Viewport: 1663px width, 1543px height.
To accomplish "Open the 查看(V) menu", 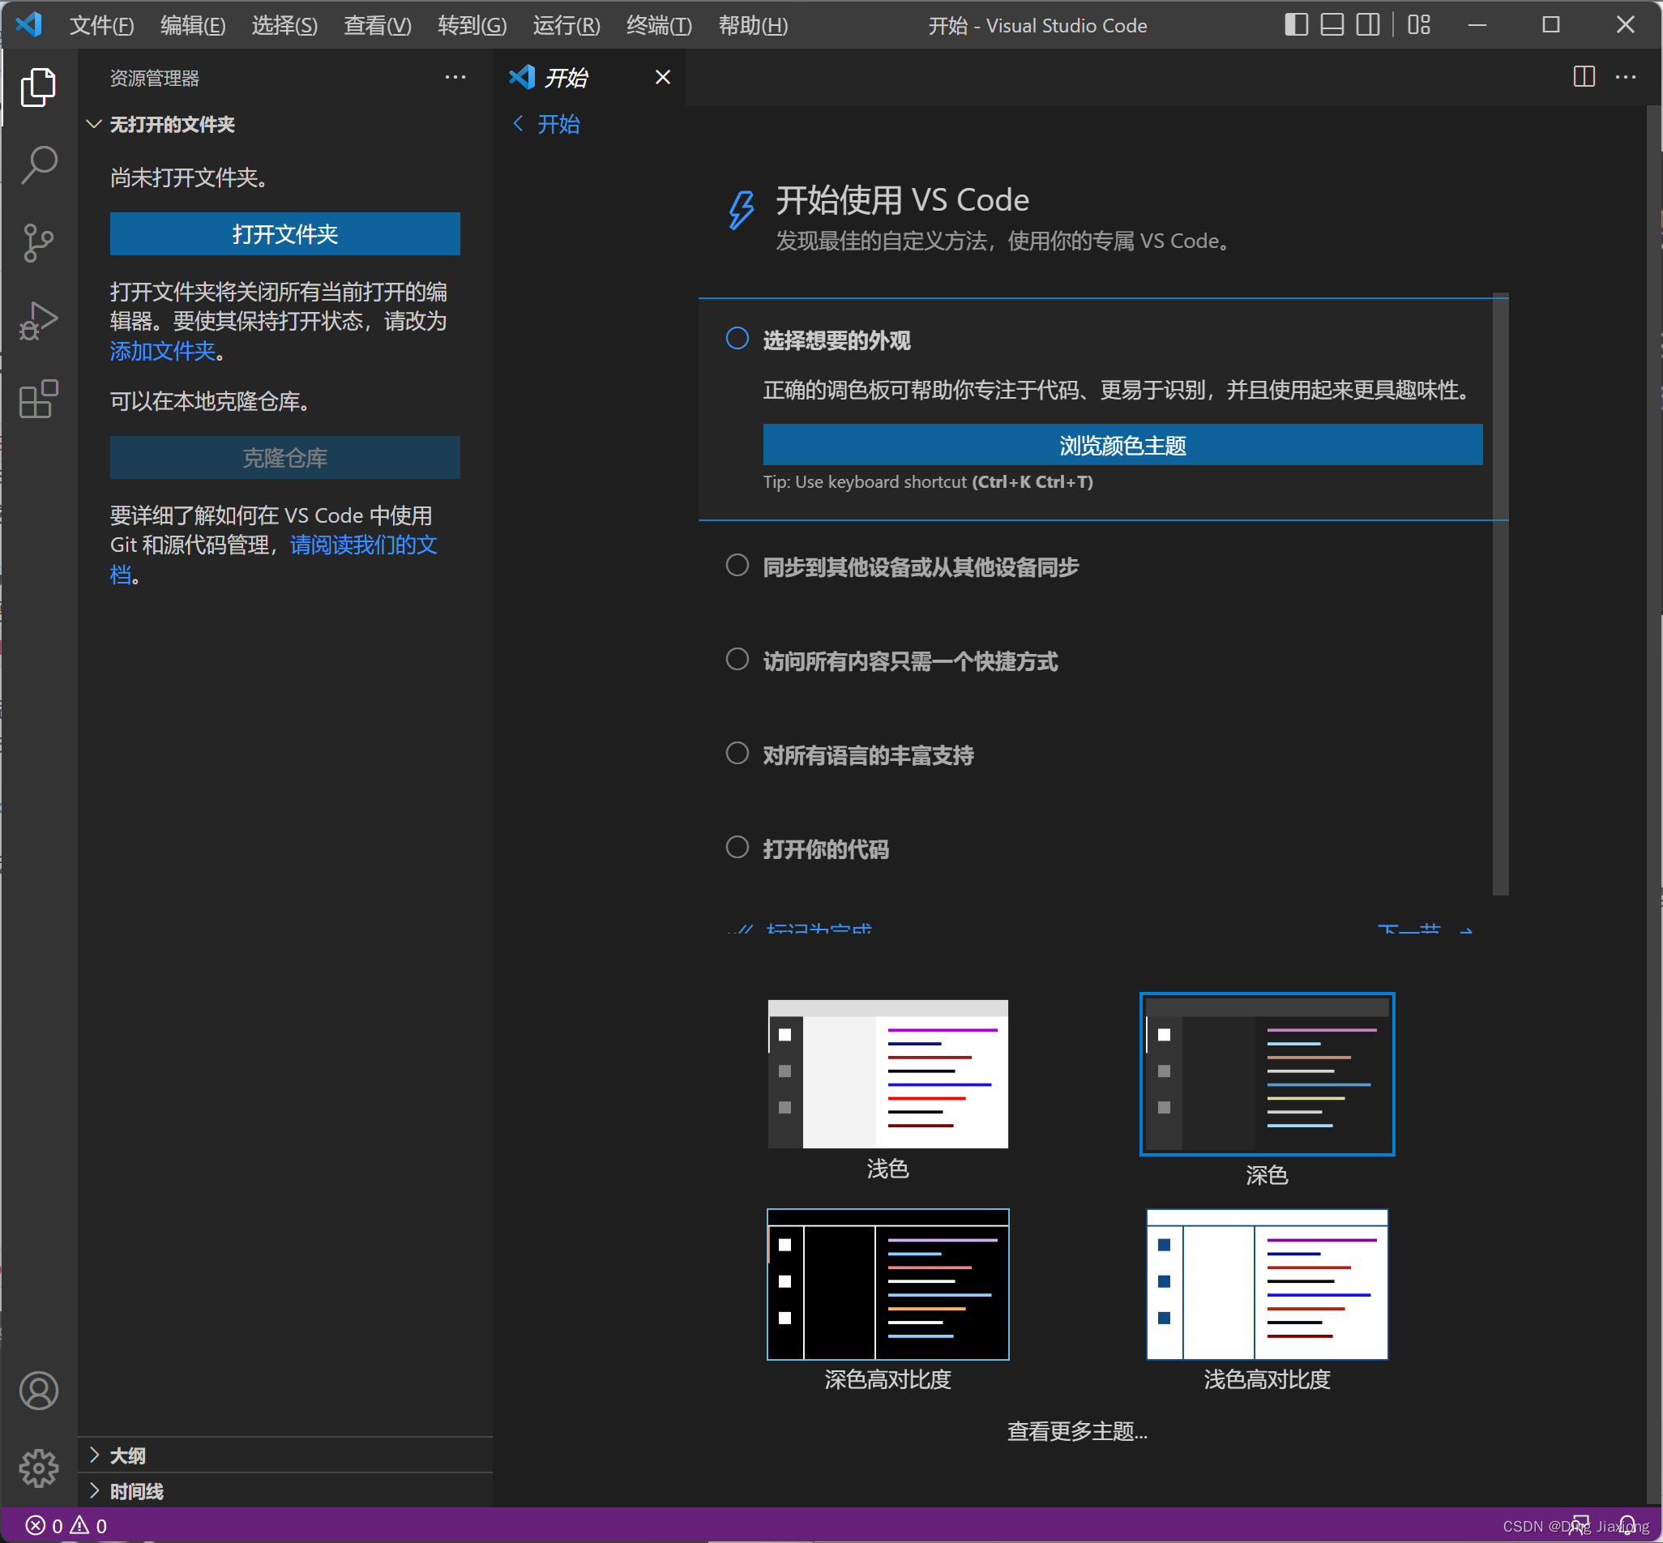I will [x=378, y=25].
